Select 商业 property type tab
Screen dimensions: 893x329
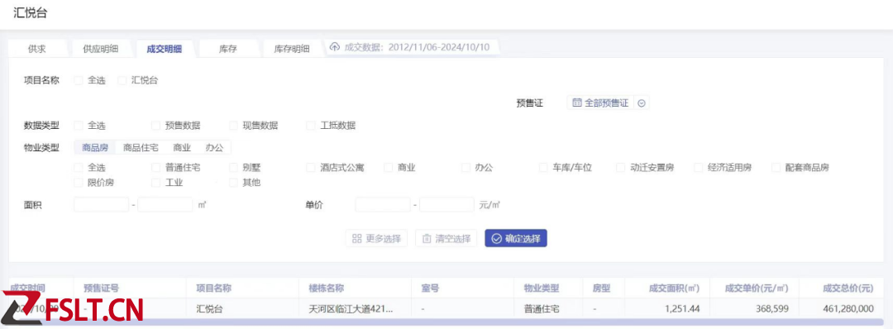tap(182, 147)
